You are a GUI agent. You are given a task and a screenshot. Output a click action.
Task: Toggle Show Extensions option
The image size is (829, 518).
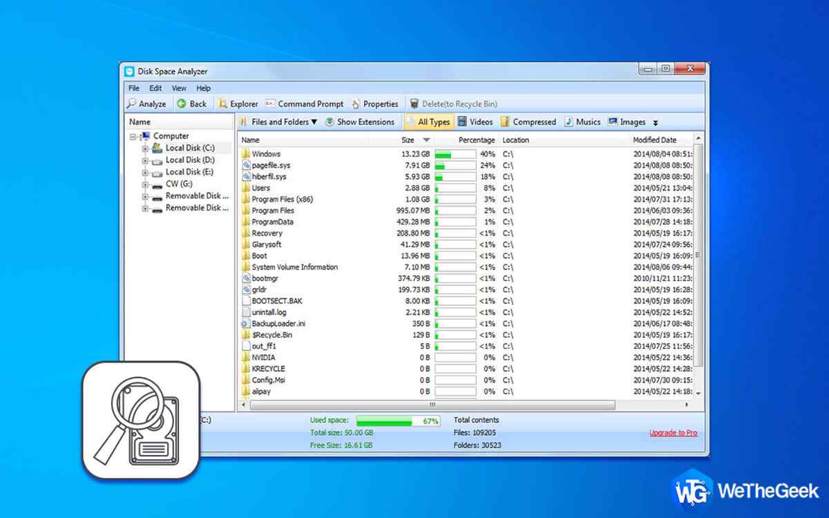coord(359,122)
